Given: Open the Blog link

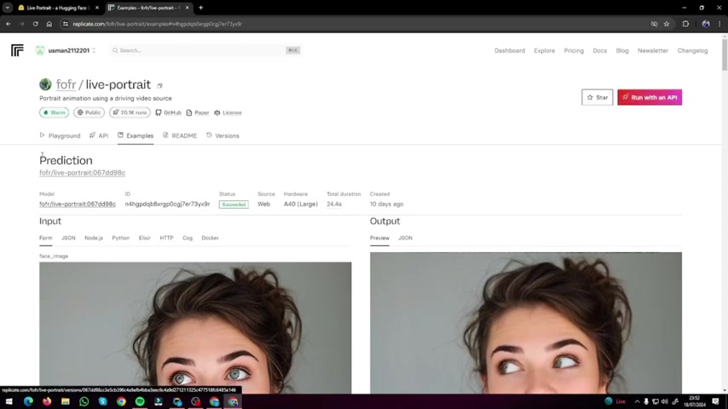Looking at the screenshot, I should pos(622,50).
